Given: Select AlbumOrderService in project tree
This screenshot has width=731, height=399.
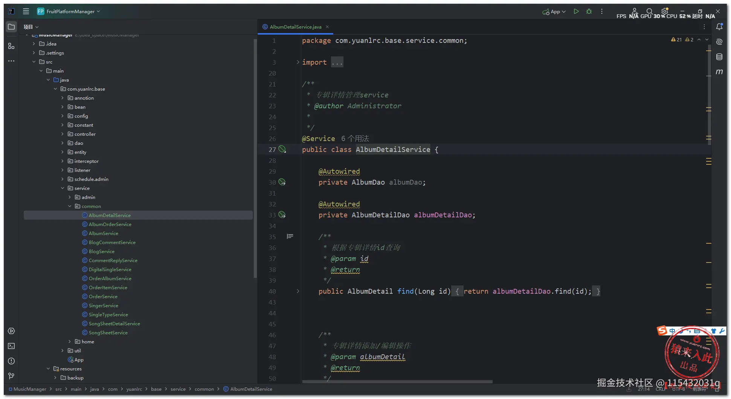Looking at the screenshot, I should [x=110, y=225].
